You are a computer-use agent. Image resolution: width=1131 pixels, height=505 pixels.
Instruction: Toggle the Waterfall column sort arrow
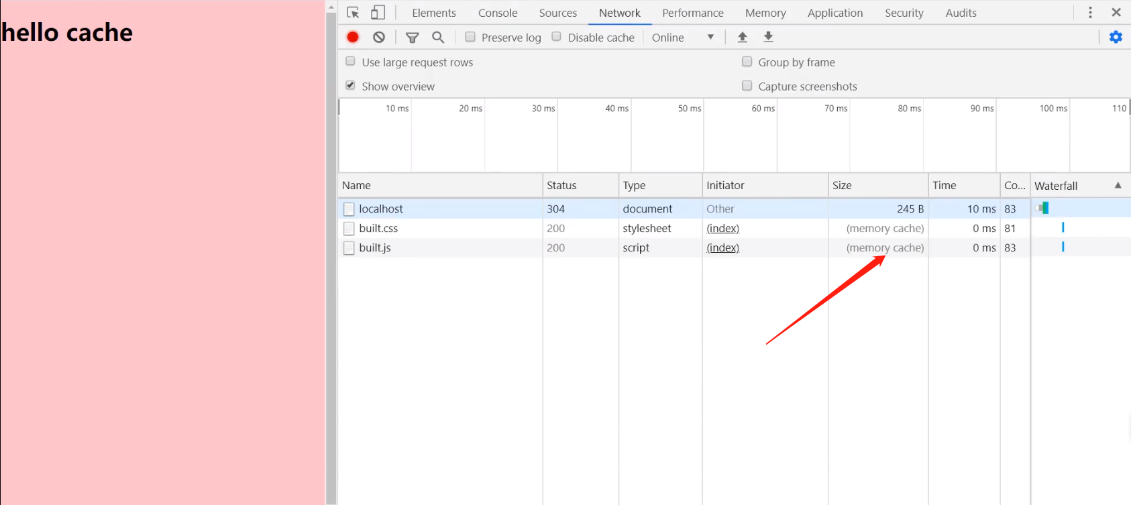pyautogui.click(x=1118, y=185)
